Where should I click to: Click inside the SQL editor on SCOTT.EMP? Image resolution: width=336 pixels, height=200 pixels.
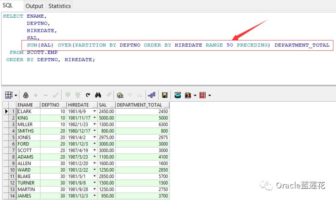(x=42, y=52)
